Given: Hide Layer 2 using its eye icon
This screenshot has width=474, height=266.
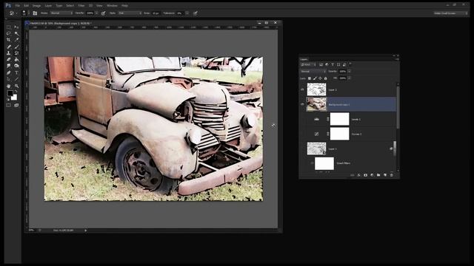Looking at the screenshot, I should click(302, 89).
